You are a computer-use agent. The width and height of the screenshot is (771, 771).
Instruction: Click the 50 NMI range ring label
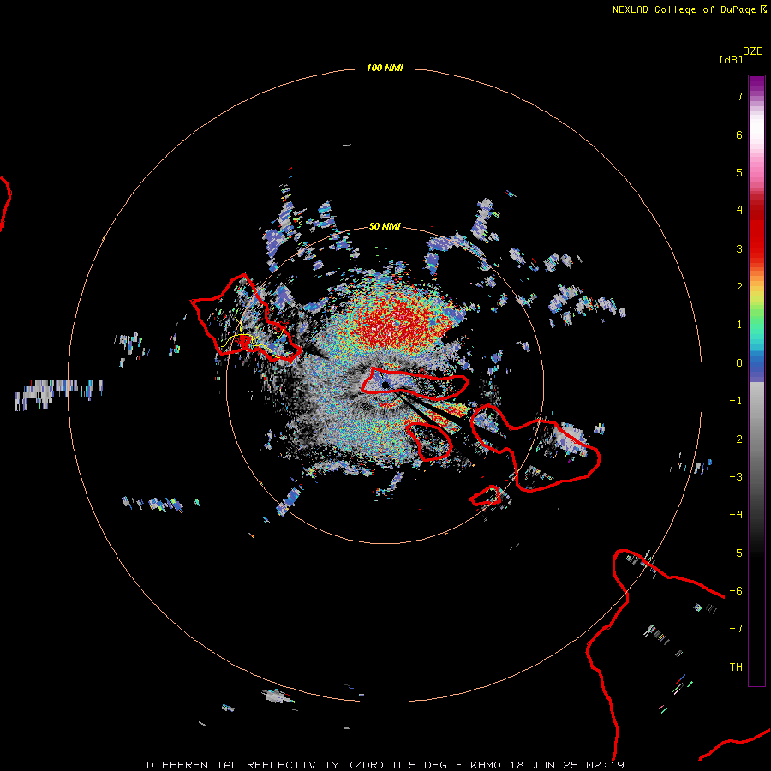(385, 226)
